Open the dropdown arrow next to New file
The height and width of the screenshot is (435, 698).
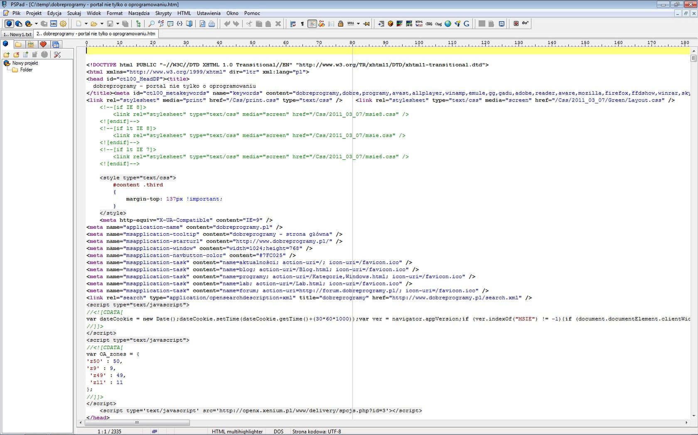[86, 24]
